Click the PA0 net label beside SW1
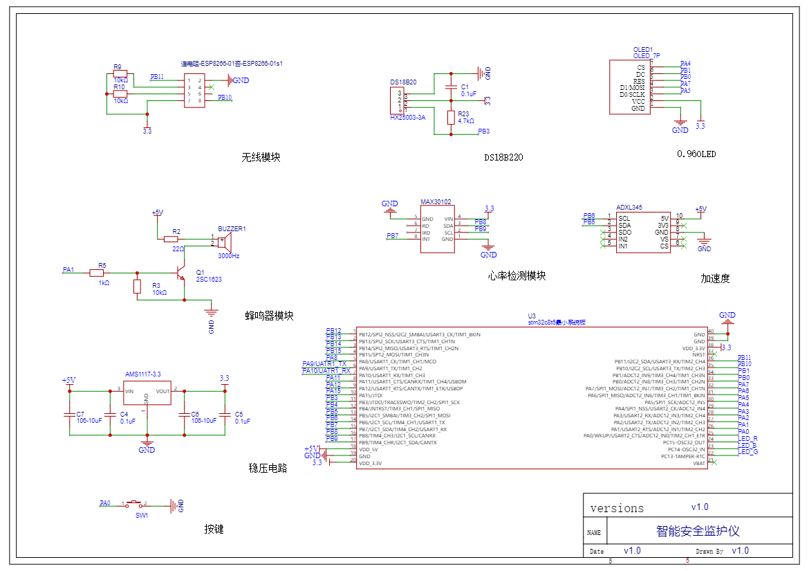The image size is (809, 571). point(104,503)
